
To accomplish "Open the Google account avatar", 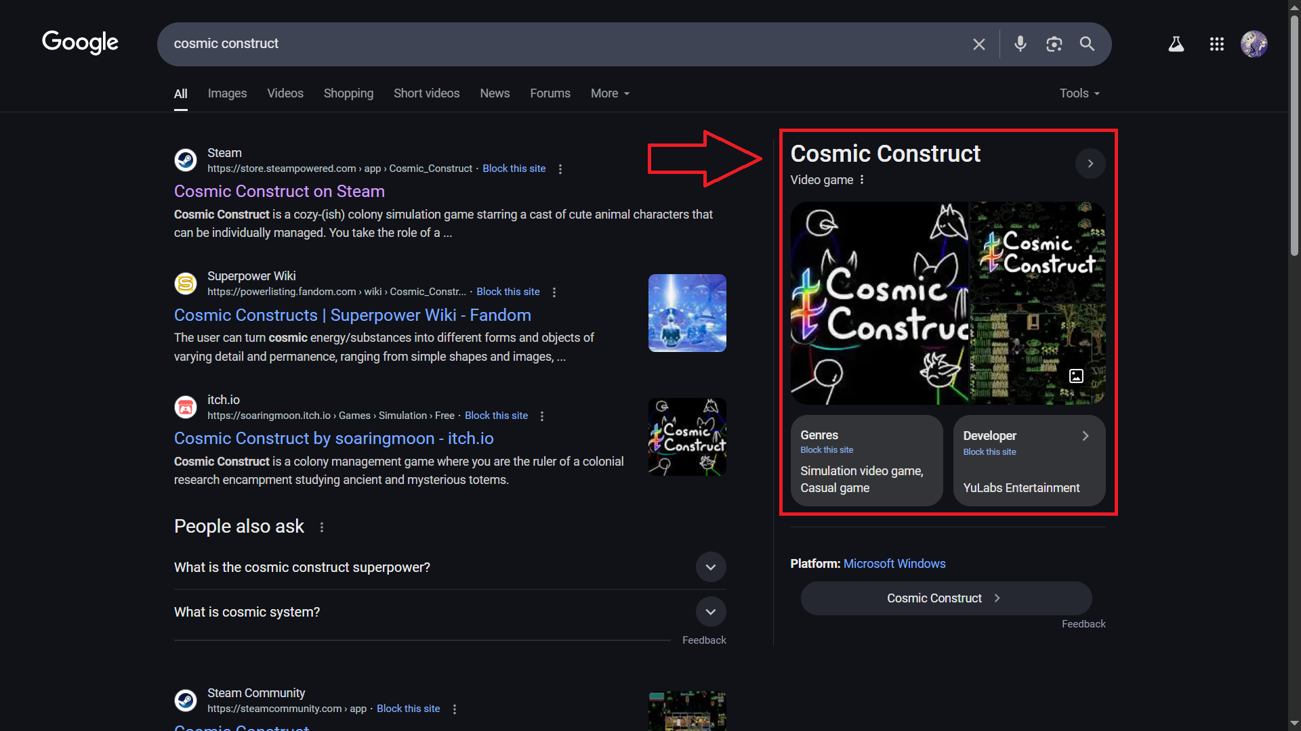I will [1254, 44].
